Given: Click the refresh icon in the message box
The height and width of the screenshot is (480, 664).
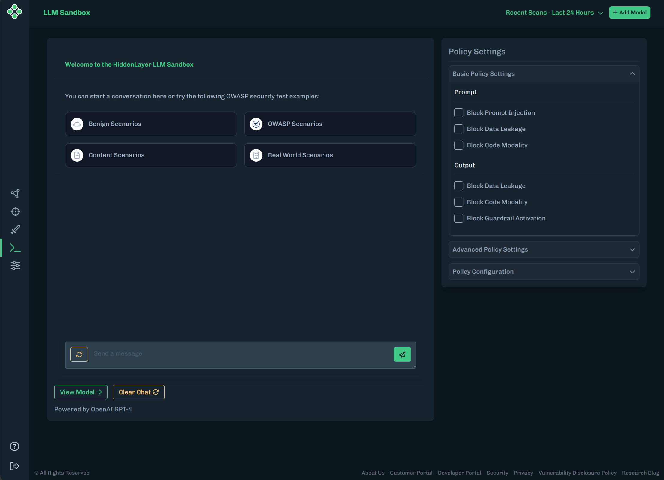Looking at the screenshot, I should pos(79,354).
